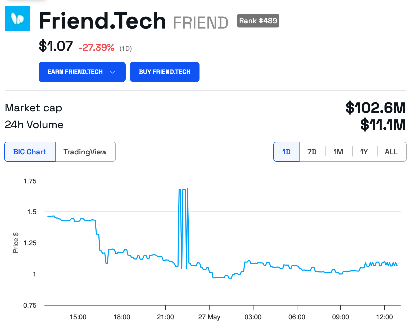
Task: Show the ALL time chart range
Action: [x=391, y=152]
